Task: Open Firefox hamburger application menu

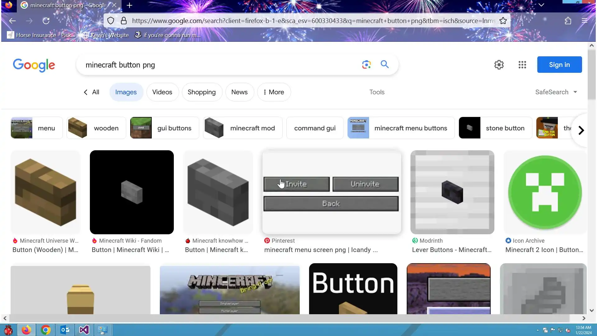Action: pyautogui.click(x=584, y=21)
